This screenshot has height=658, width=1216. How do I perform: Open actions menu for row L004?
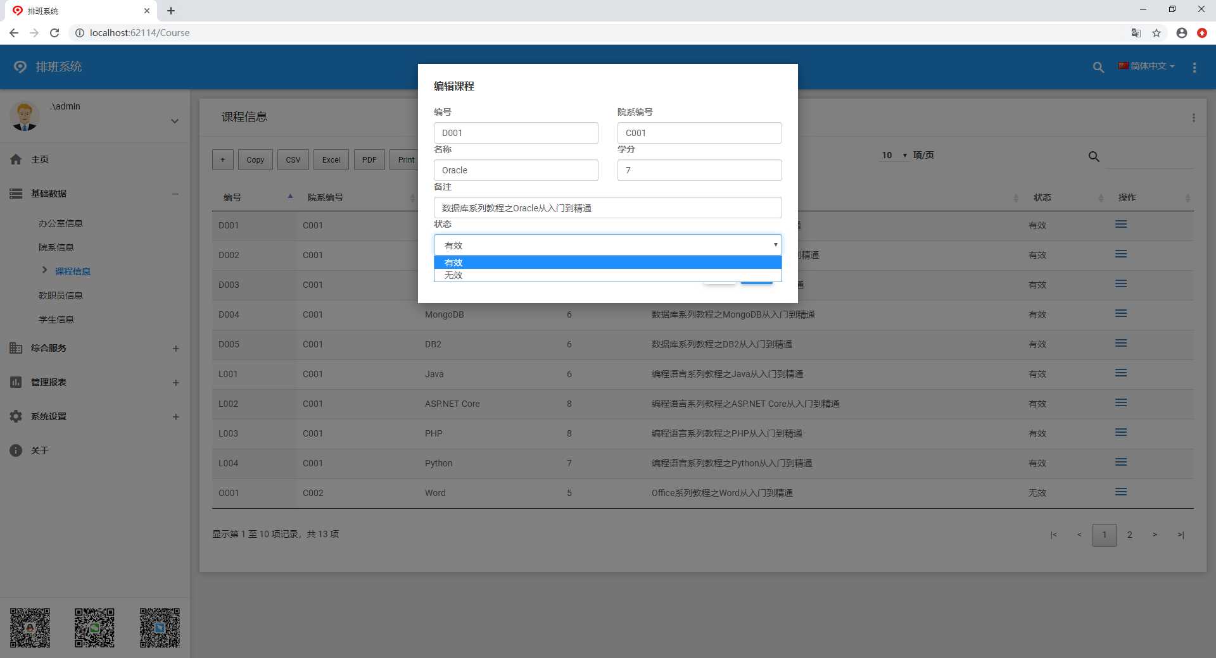click(x=1121, y=462)
